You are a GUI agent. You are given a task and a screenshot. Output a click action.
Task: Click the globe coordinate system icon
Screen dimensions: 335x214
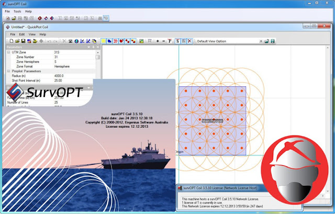76,41
